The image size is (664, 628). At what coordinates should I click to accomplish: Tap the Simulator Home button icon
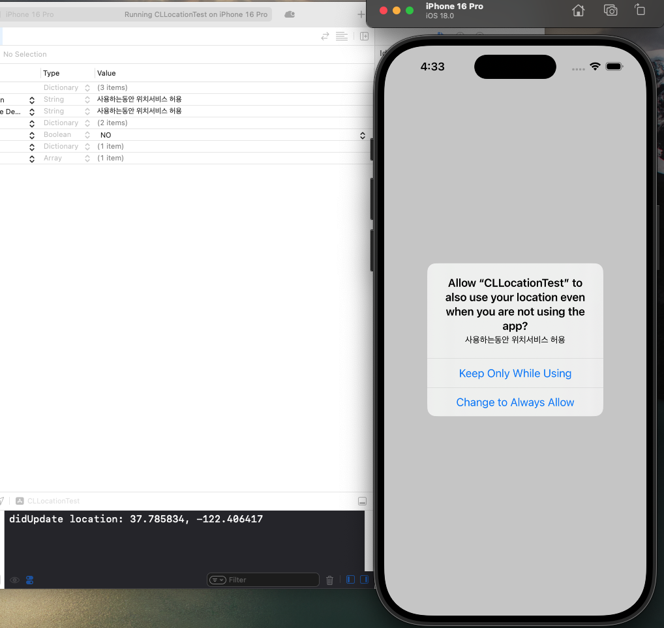[x=578, y=10]
